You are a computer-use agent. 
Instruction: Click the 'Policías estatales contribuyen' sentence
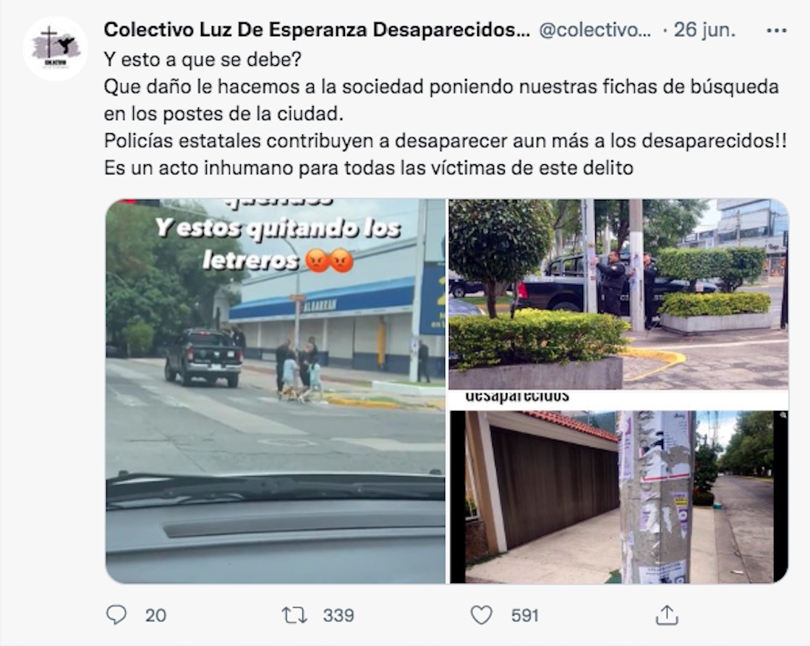445,140
